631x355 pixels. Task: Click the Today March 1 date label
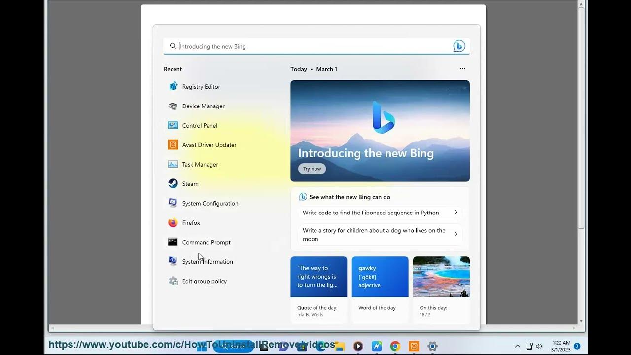point(314,69)
